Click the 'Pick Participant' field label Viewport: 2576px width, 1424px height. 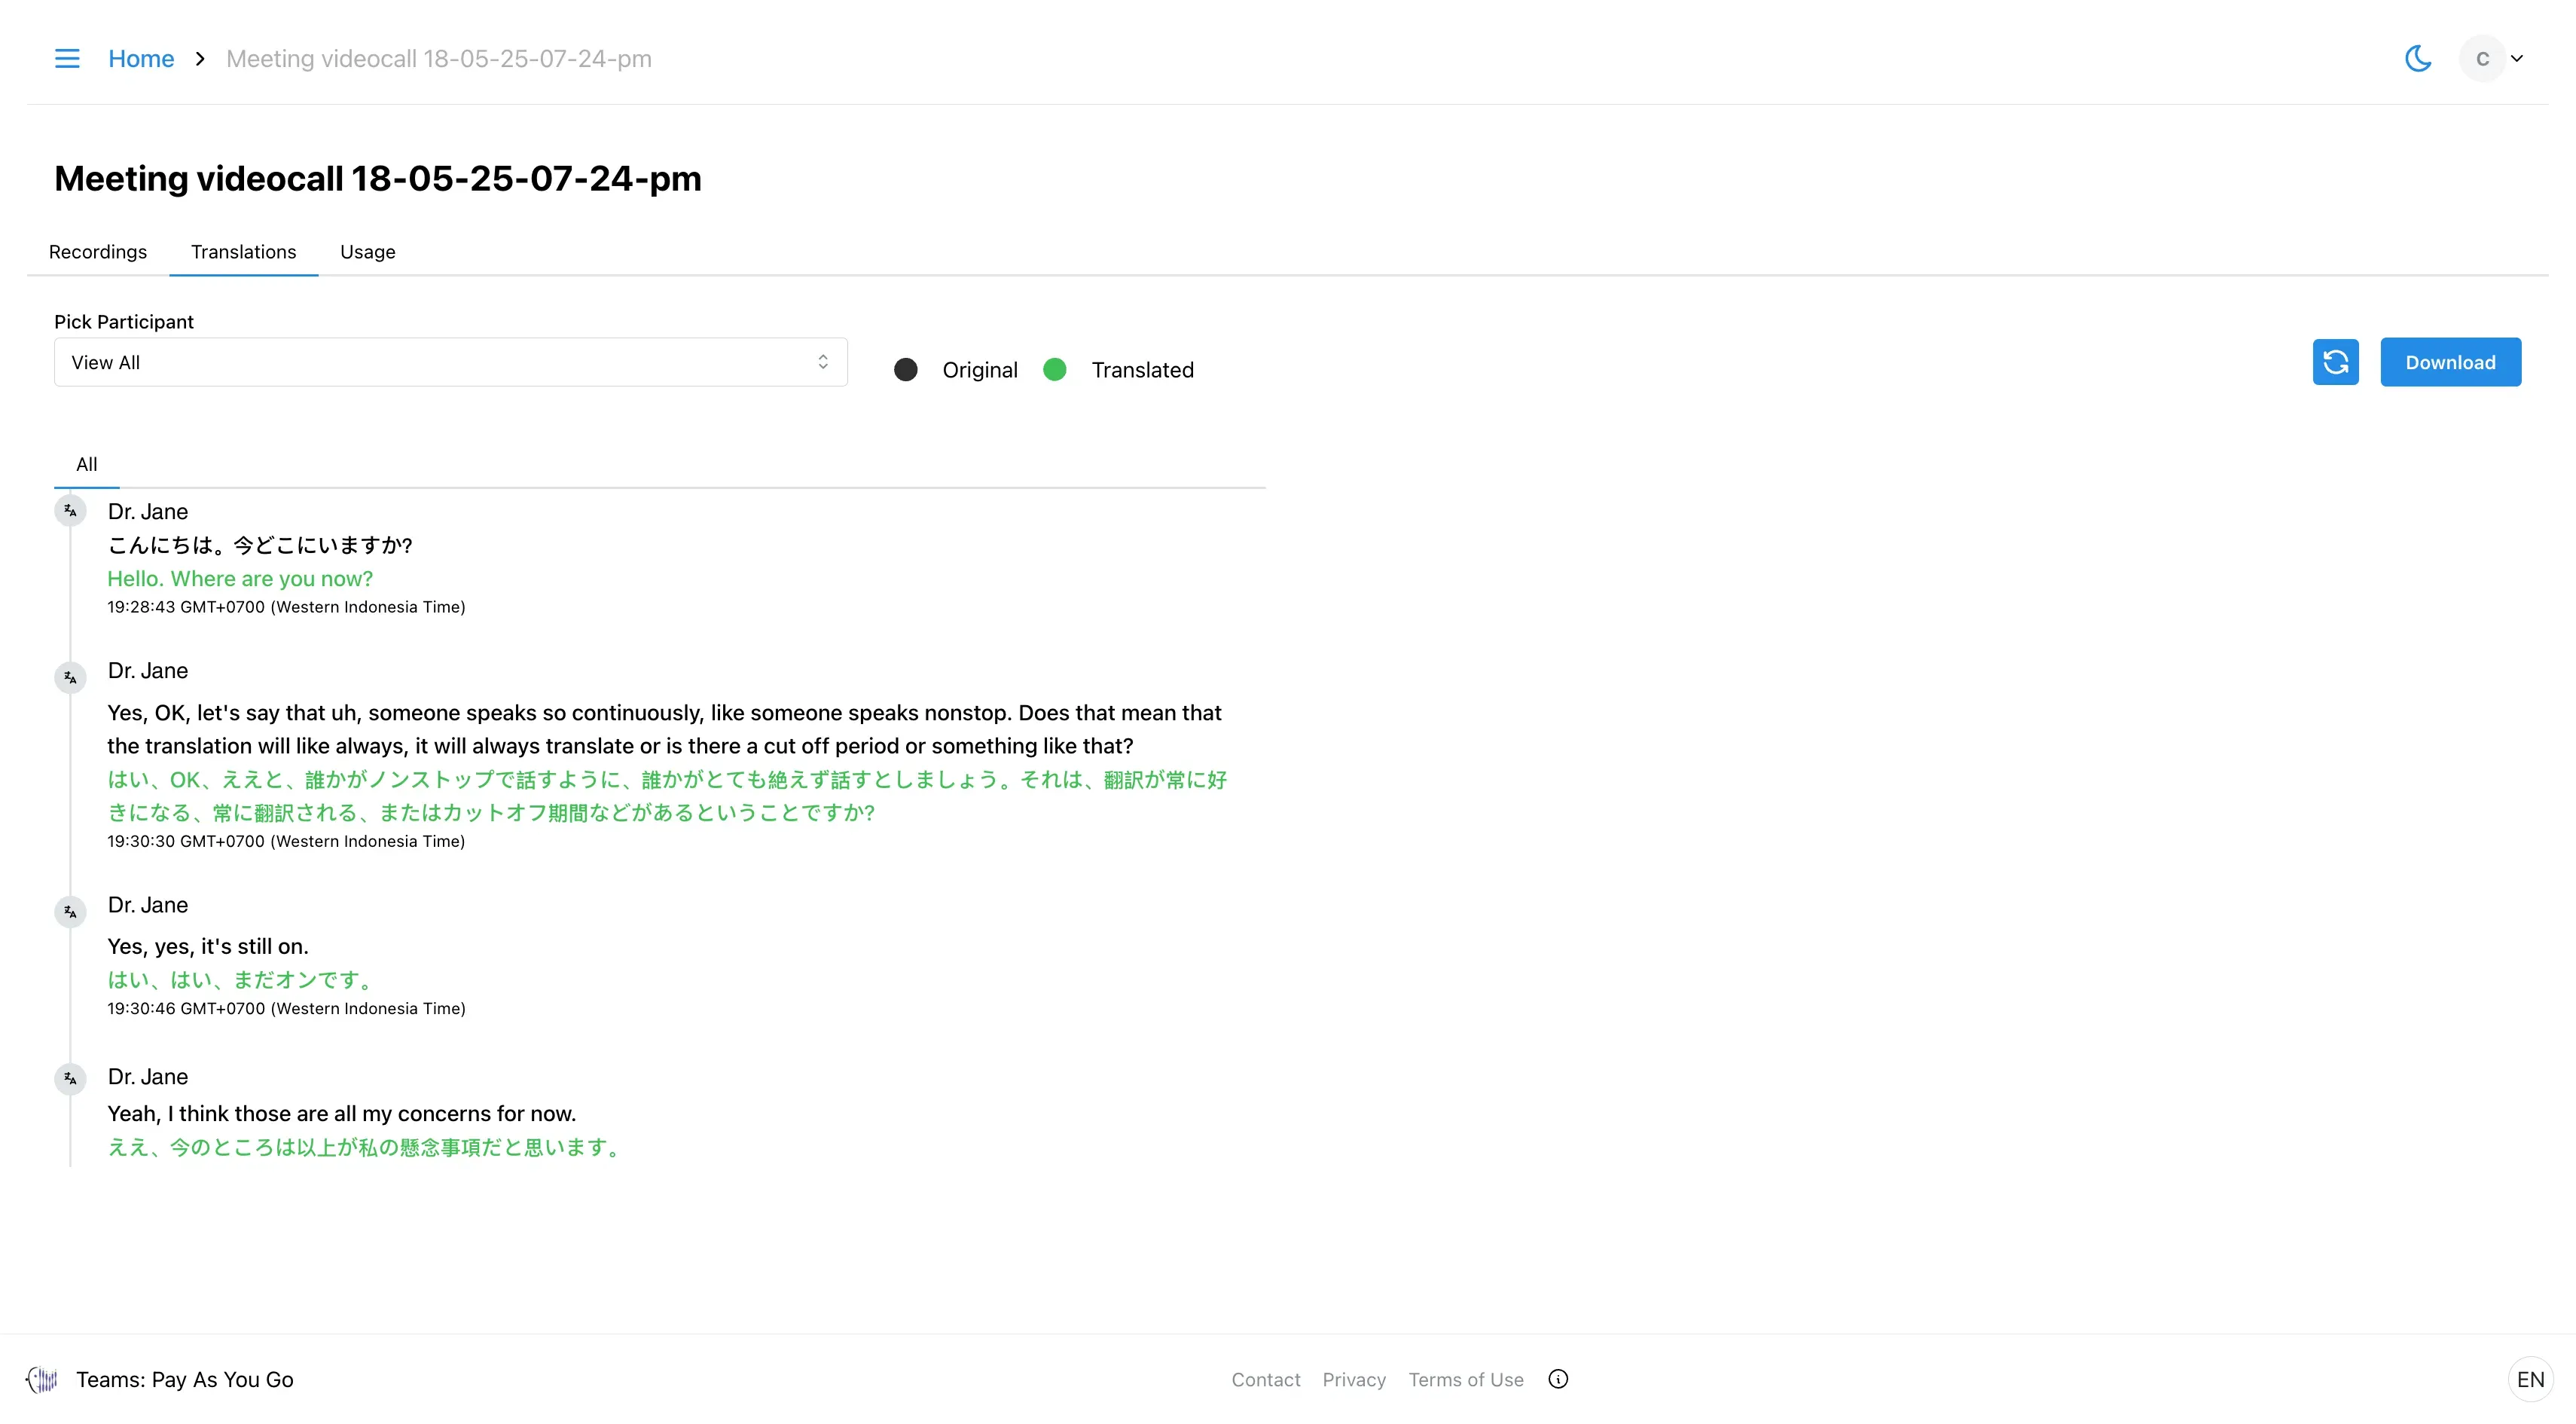point(124,322)
